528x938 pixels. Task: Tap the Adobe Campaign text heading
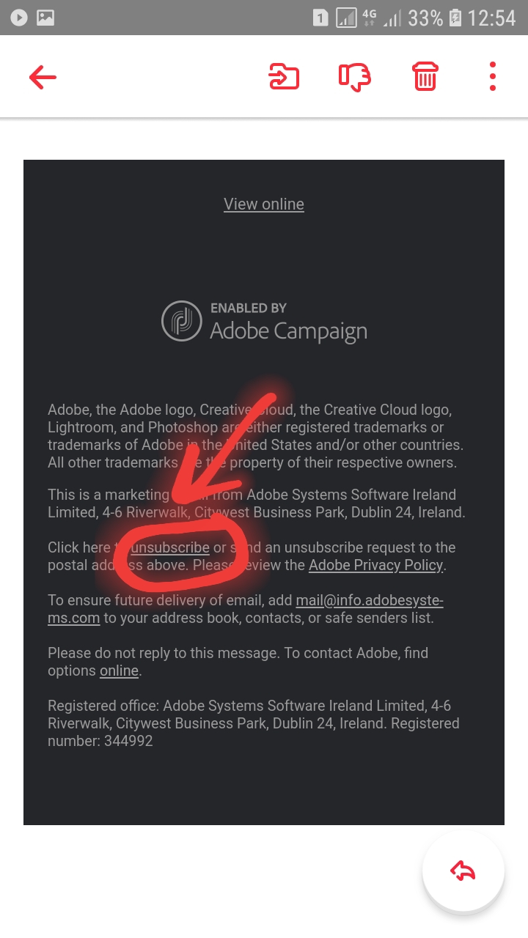pyautogui.click(x=288, y=331)
